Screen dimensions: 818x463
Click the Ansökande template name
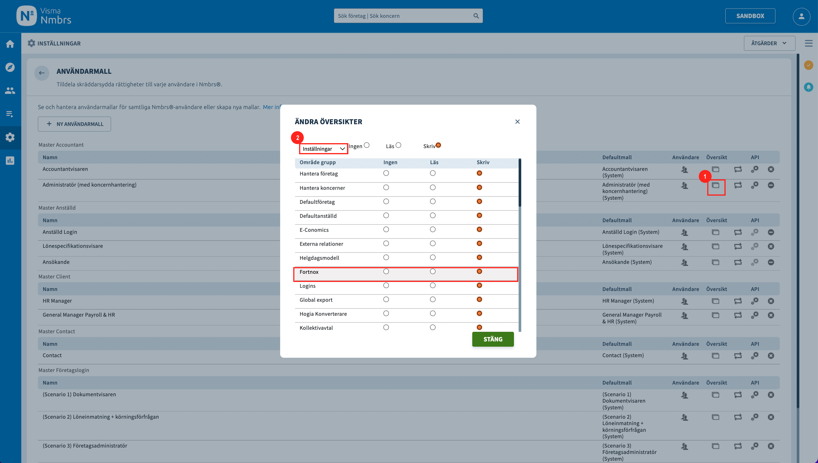pyautogui.click(x=56, y=262)
